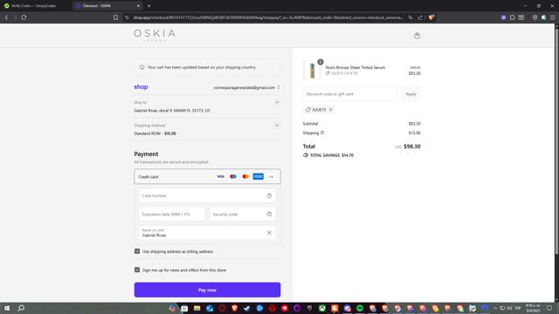Viewport: 559px width, 314px height.
Task: Open the Shipping info tooltip icon
Action: pyautogui.click(x=322, y=133)
